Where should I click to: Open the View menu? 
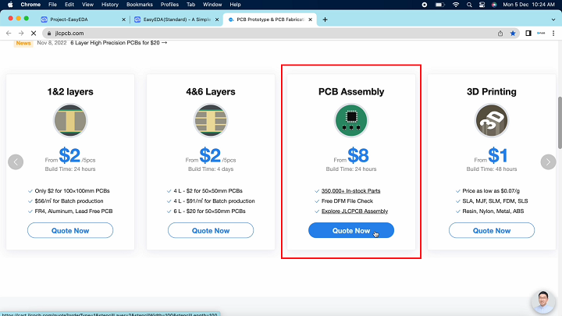(x=87, y=5)
